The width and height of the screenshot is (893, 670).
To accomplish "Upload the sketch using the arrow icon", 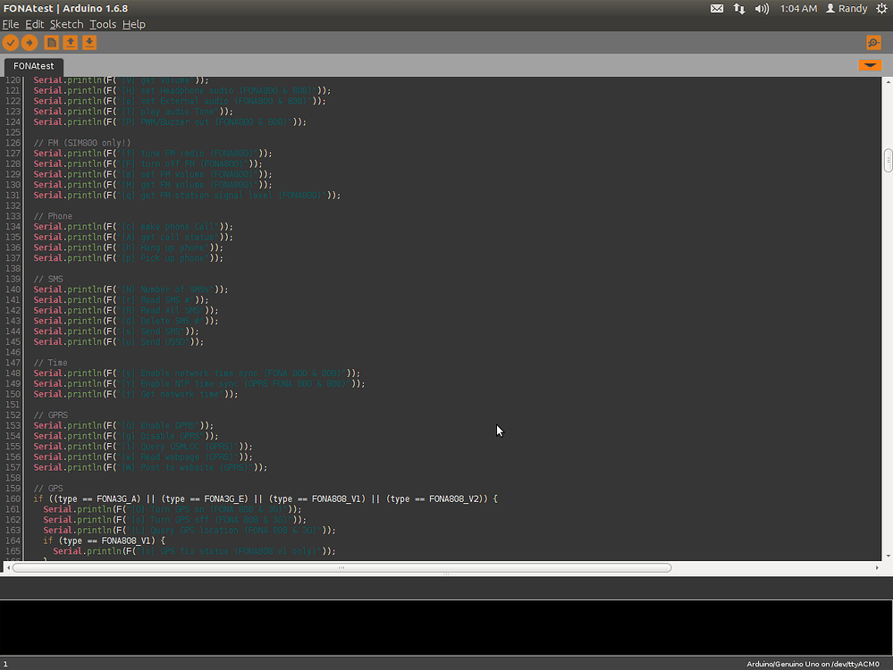I will (29, 42).
